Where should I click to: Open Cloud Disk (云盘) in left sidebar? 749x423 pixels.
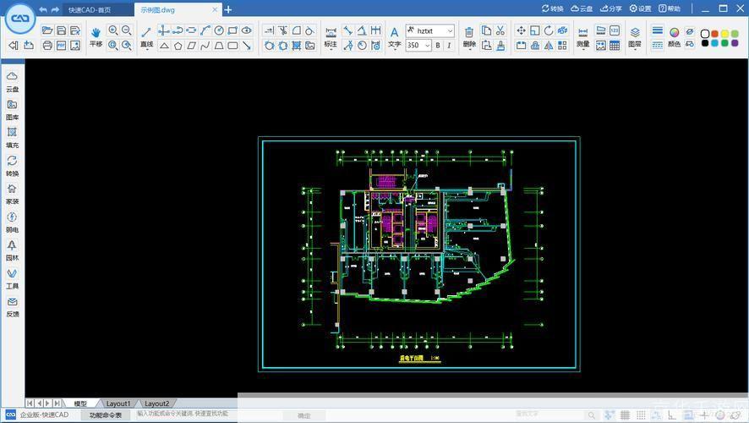coord(12,82)
